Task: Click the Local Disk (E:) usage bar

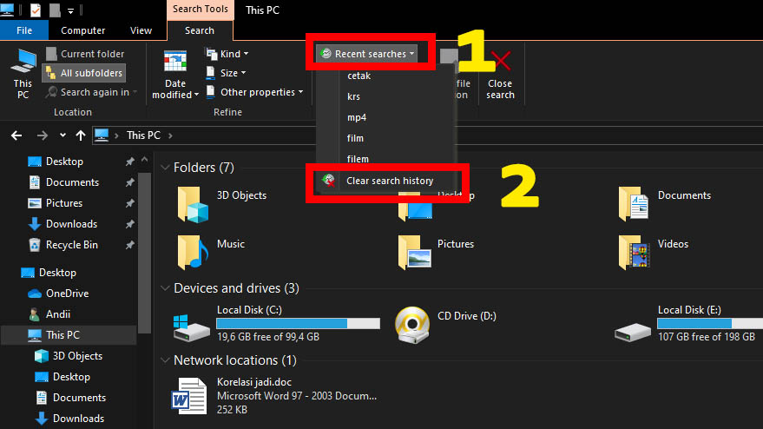Action: (x=710, y=323)
